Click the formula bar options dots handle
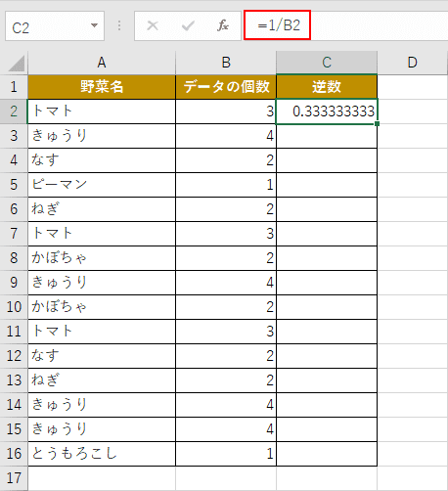The height and width of the screenshot is (491, 448). [x=119, y=25]
